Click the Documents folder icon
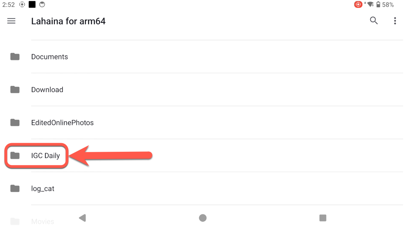 (x=15, y=57)
